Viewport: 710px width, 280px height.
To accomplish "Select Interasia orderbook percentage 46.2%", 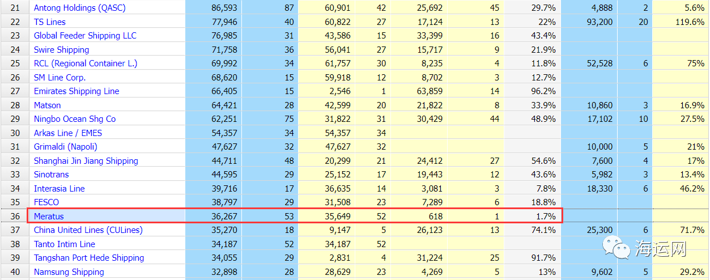I will (x=692, y=188).
